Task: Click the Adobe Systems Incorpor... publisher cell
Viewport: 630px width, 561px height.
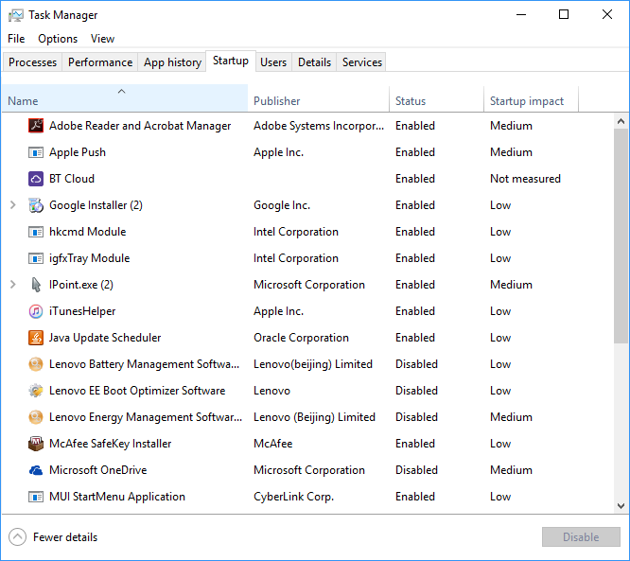Action: (x=319, y=126)
